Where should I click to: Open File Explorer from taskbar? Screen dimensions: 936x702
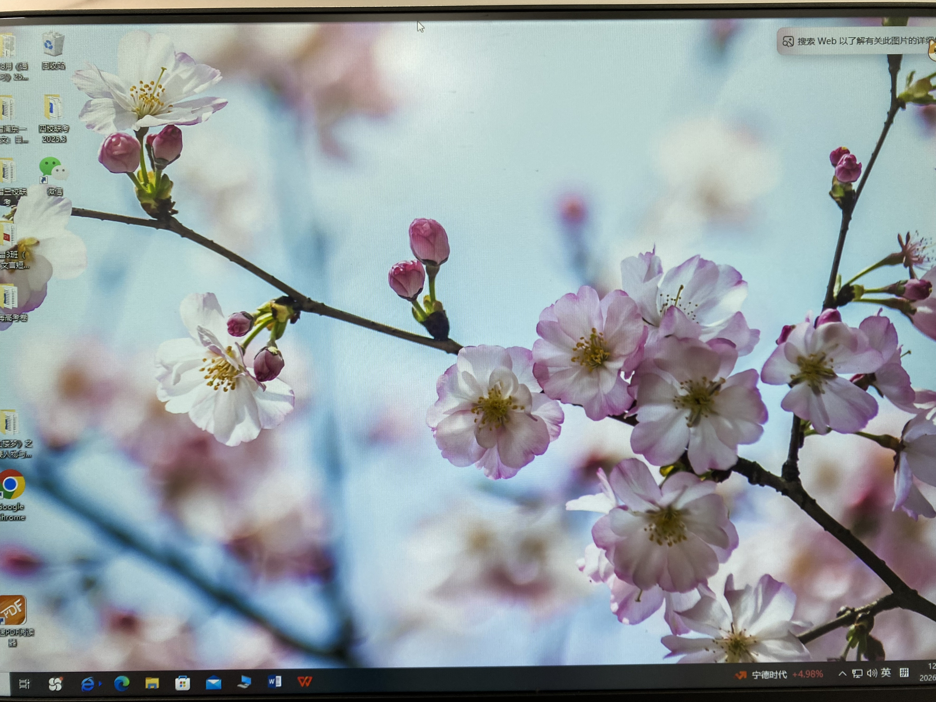pyautogui.click(x=152, y=683)
